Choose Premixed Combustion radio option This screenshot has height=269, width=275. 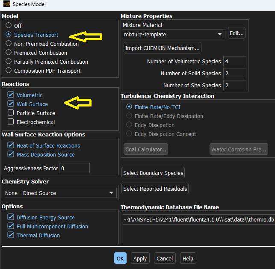click(x=9, y=53)
